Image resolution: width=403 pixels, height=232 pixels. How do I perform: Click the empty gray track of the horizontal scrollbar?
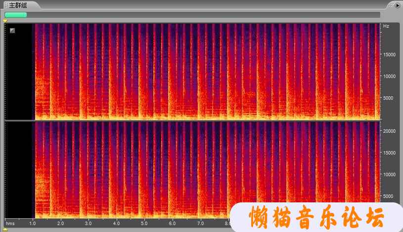(x=198, y=15)
